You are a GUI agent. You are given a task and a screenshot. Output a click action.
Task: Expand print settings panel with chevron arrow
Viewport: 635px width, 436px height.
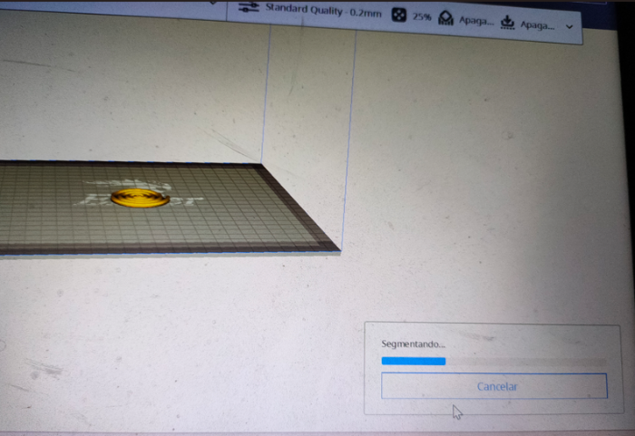570,27
